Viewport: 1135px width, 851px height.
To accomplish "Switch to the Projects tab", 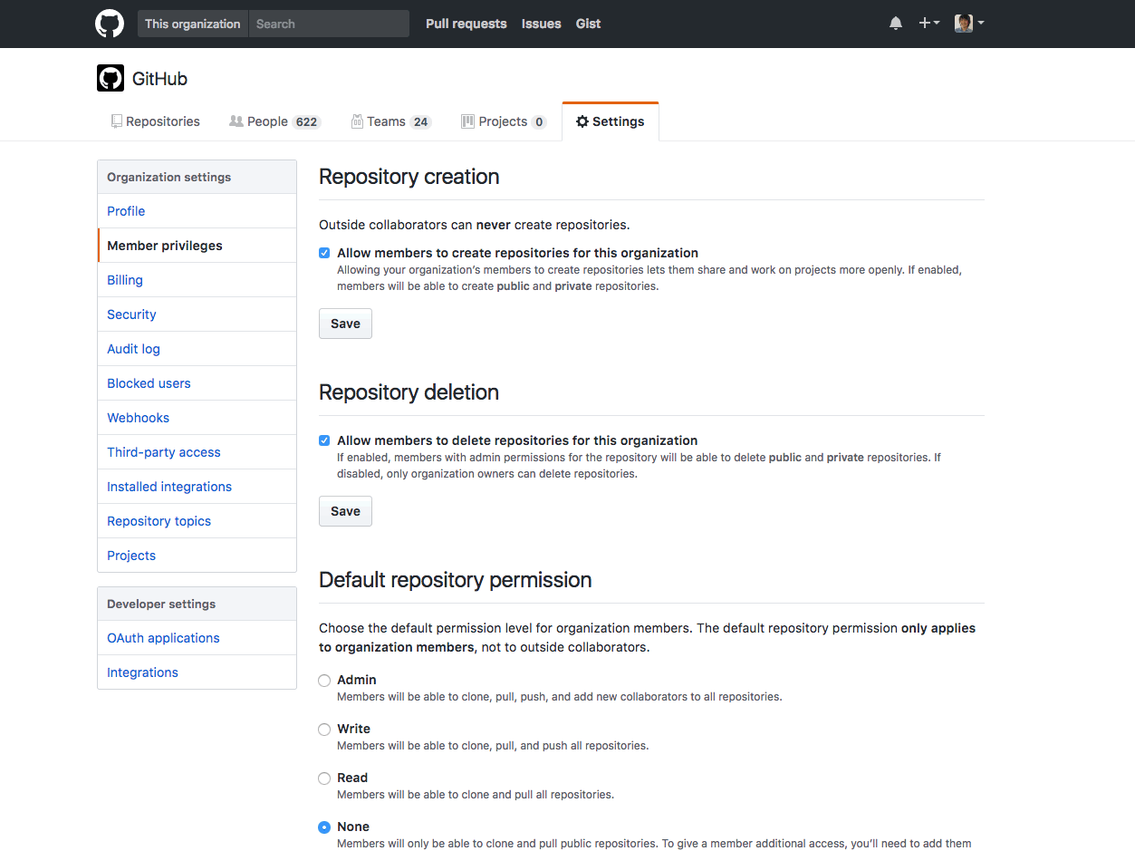I will pyautogui.click(x=504, y=121).
